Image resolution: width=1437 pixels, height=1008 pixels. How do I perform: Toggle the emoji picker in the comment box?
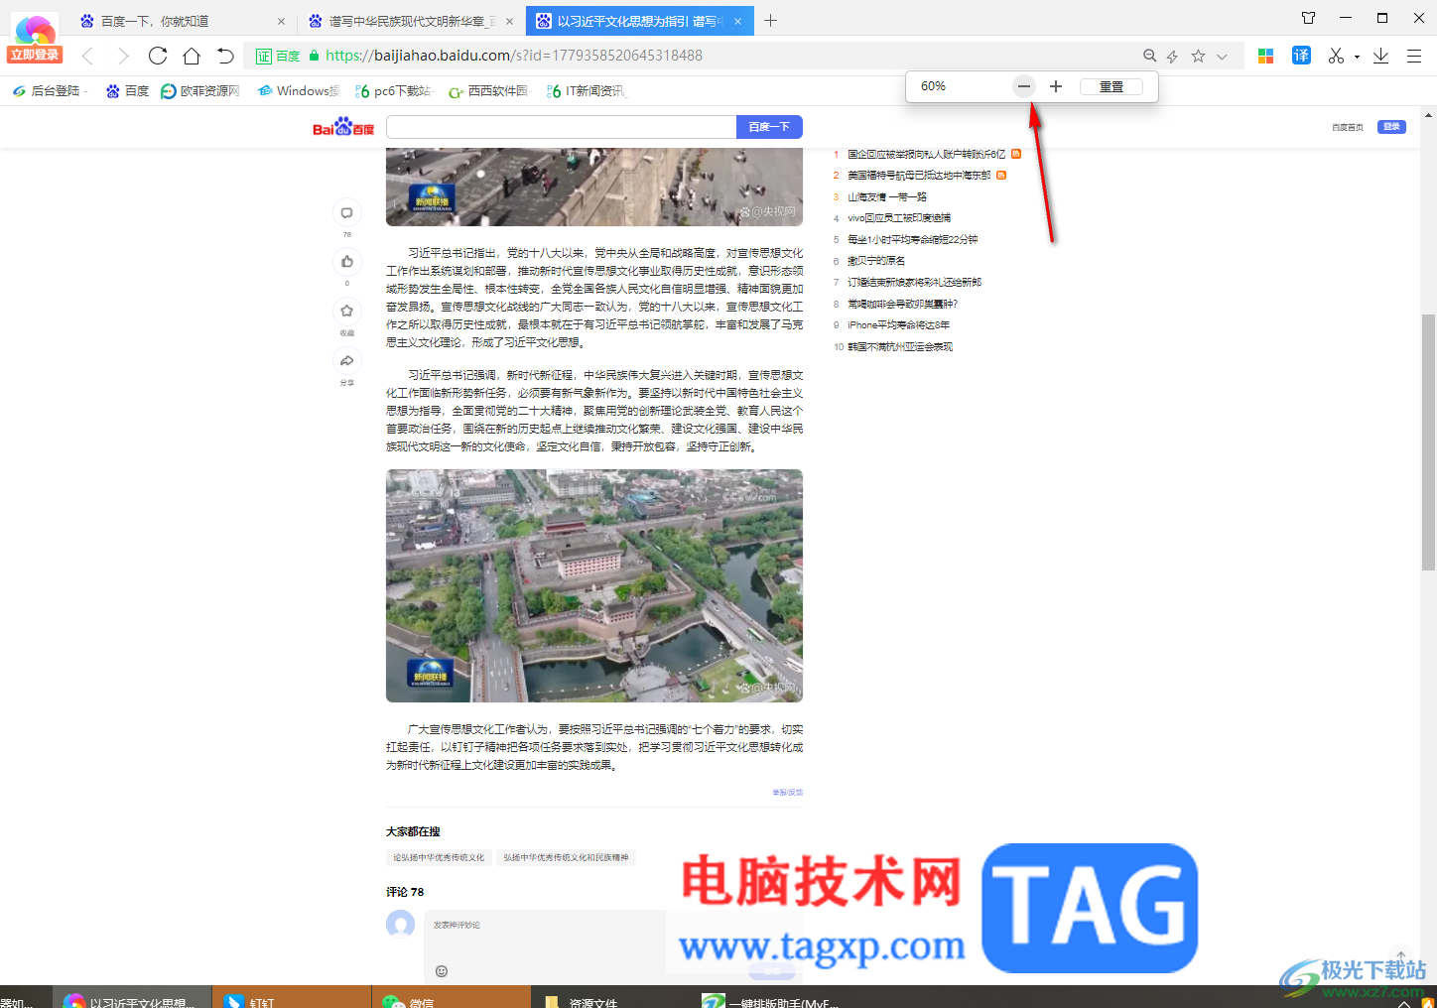tap(441, 971)
